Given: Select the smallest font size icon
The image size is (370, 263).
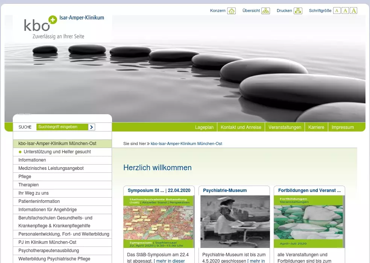Looking at the screenshot, I should click(x=337, y=11).
